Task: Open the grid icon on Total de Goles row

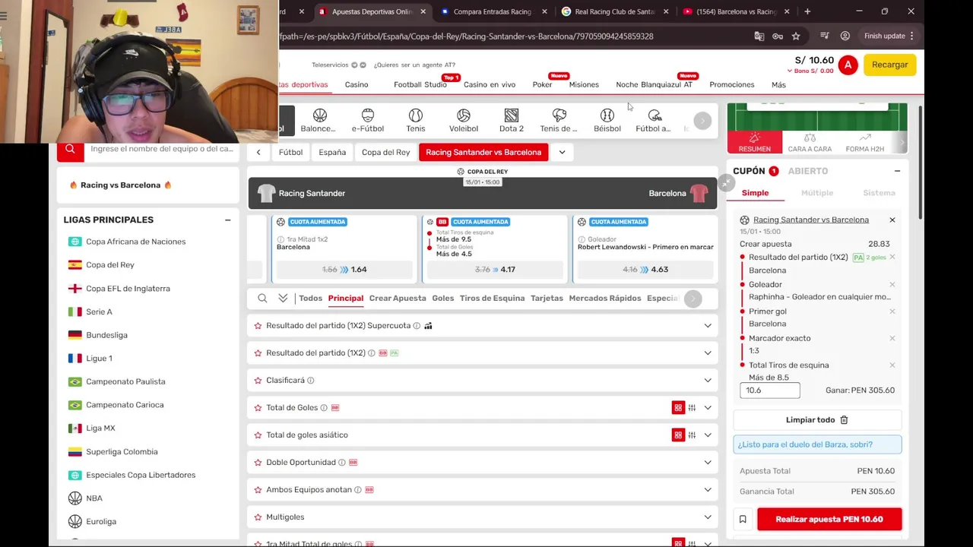Action: pos(678,408)
